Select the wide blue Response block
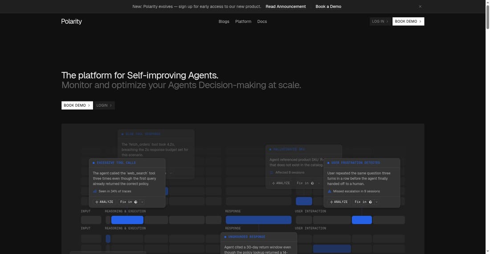The width and height of the screenshot is (490, 254). (258, 220)
